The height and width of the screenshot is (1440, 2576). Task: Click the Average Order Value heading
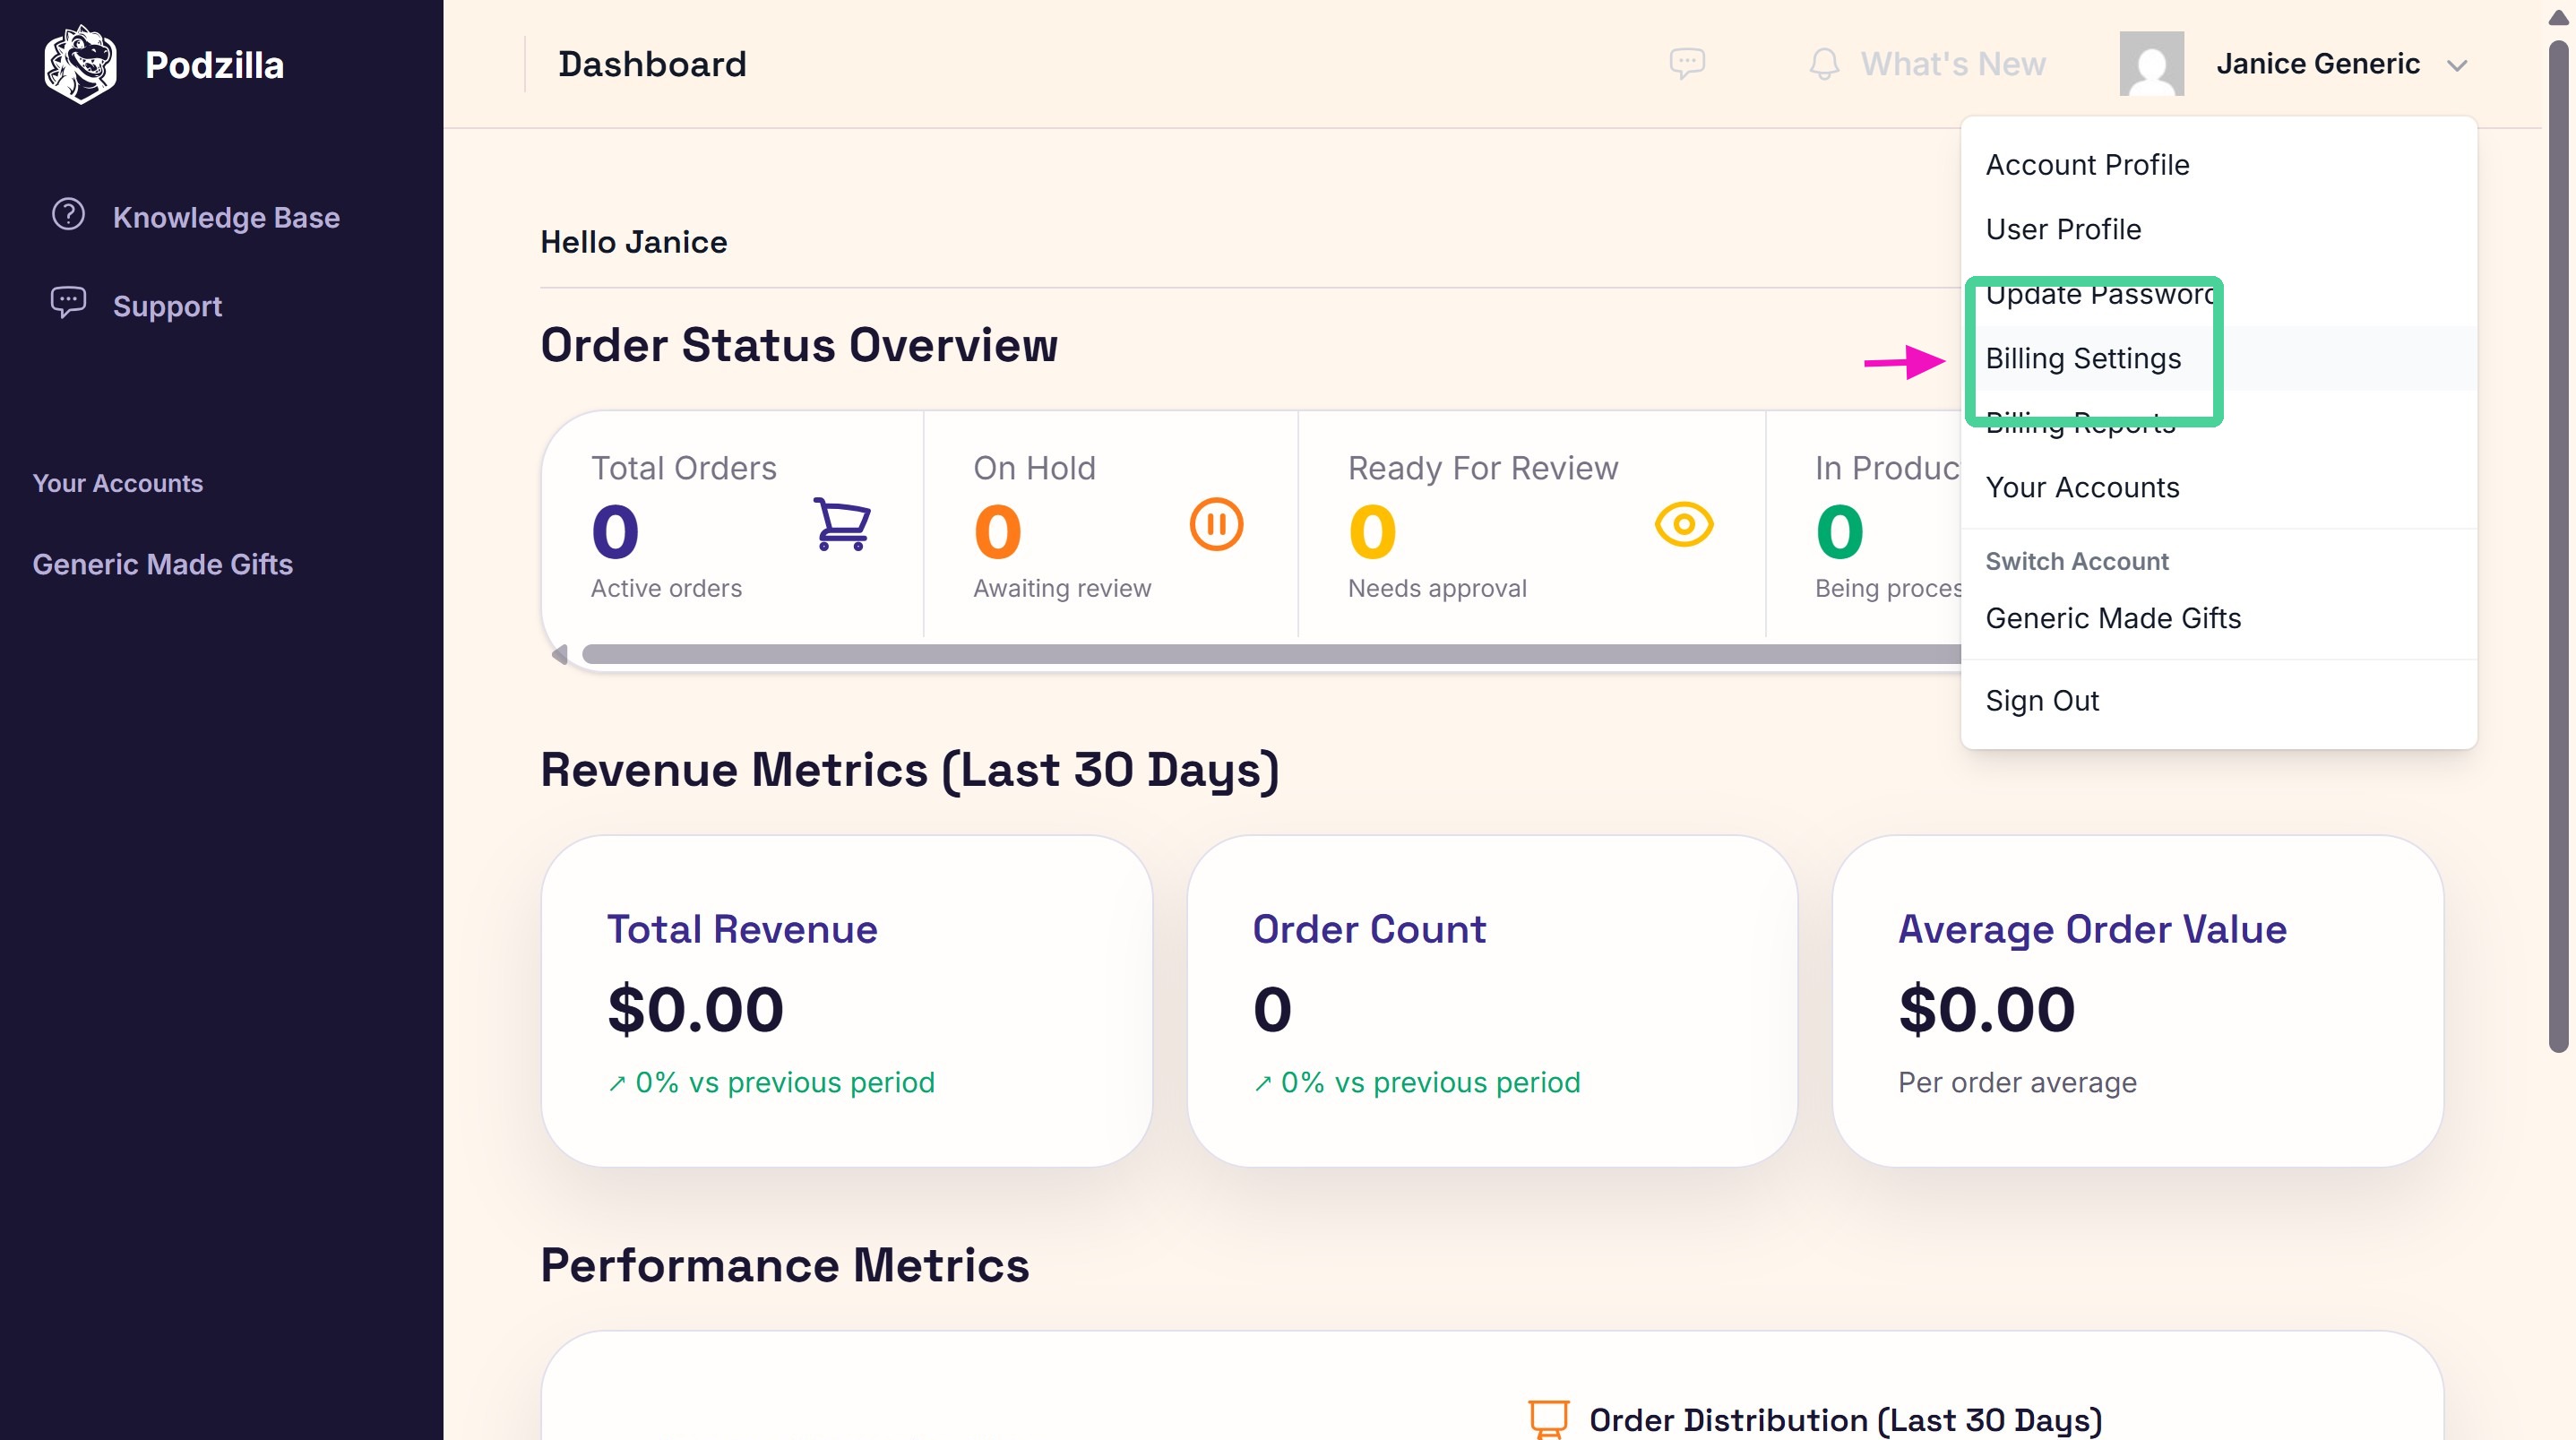coord(2092,929)
